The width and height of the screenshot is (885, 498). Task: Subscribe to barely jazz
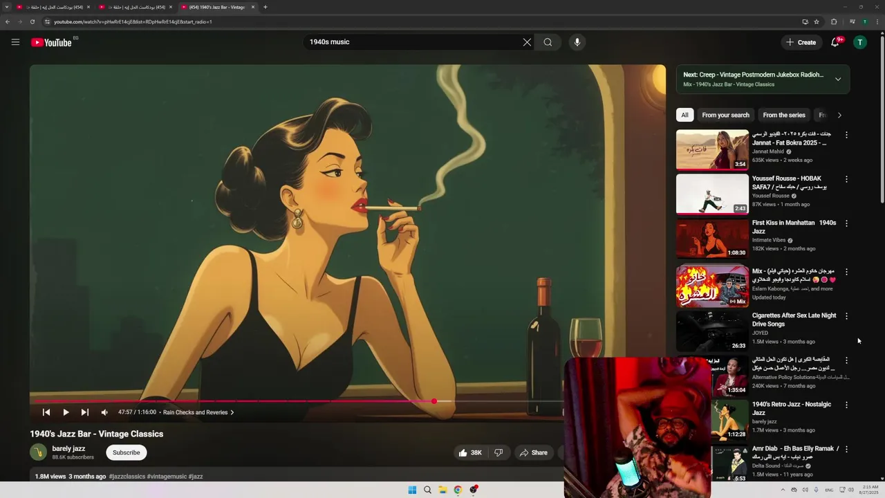click(126, 452)
